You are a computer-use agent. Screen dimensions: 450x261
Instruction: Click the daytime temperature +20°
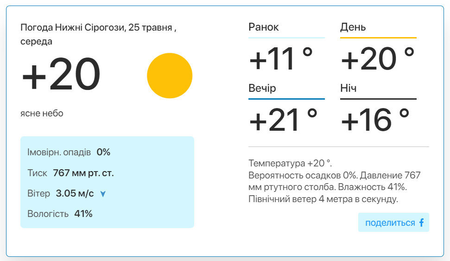click(x=378, y=59)
